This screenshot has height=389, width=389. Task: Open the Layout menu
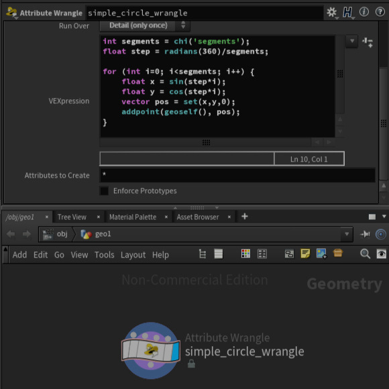(x=133, y=255)
